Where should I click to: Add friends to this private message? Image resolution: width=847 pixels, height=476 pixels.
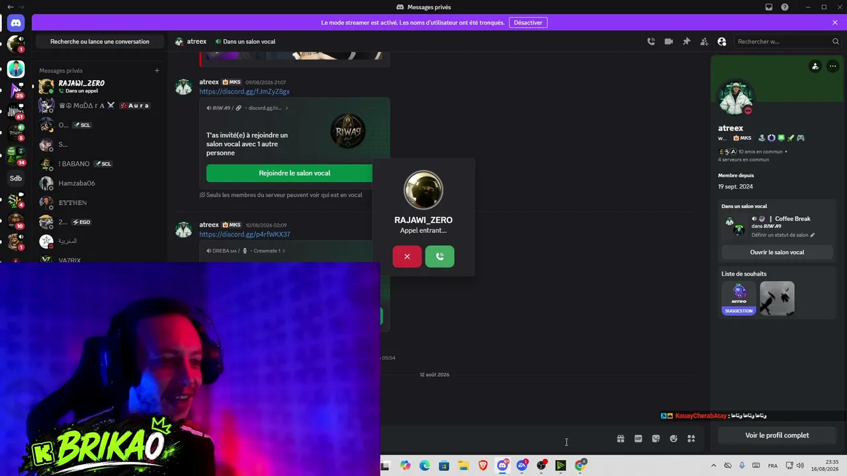704,42
